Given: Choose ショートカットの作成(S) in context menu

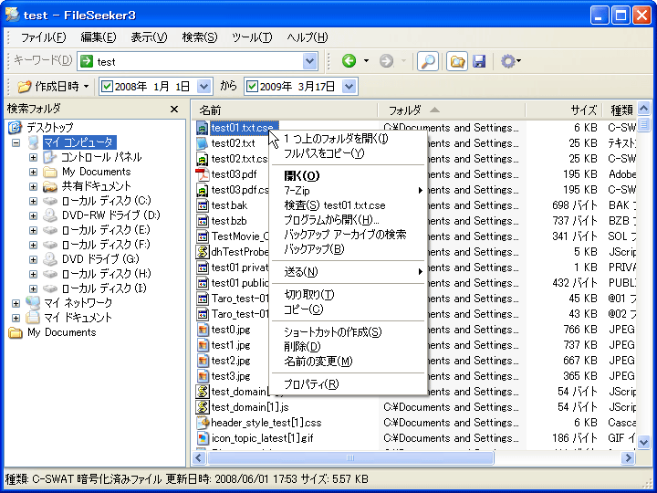Looking at the screenshot, I should (348, 332).
